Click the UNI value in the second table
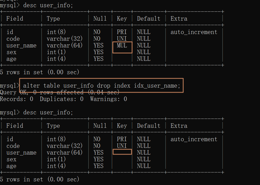The image size is (260, 185). 122,146
